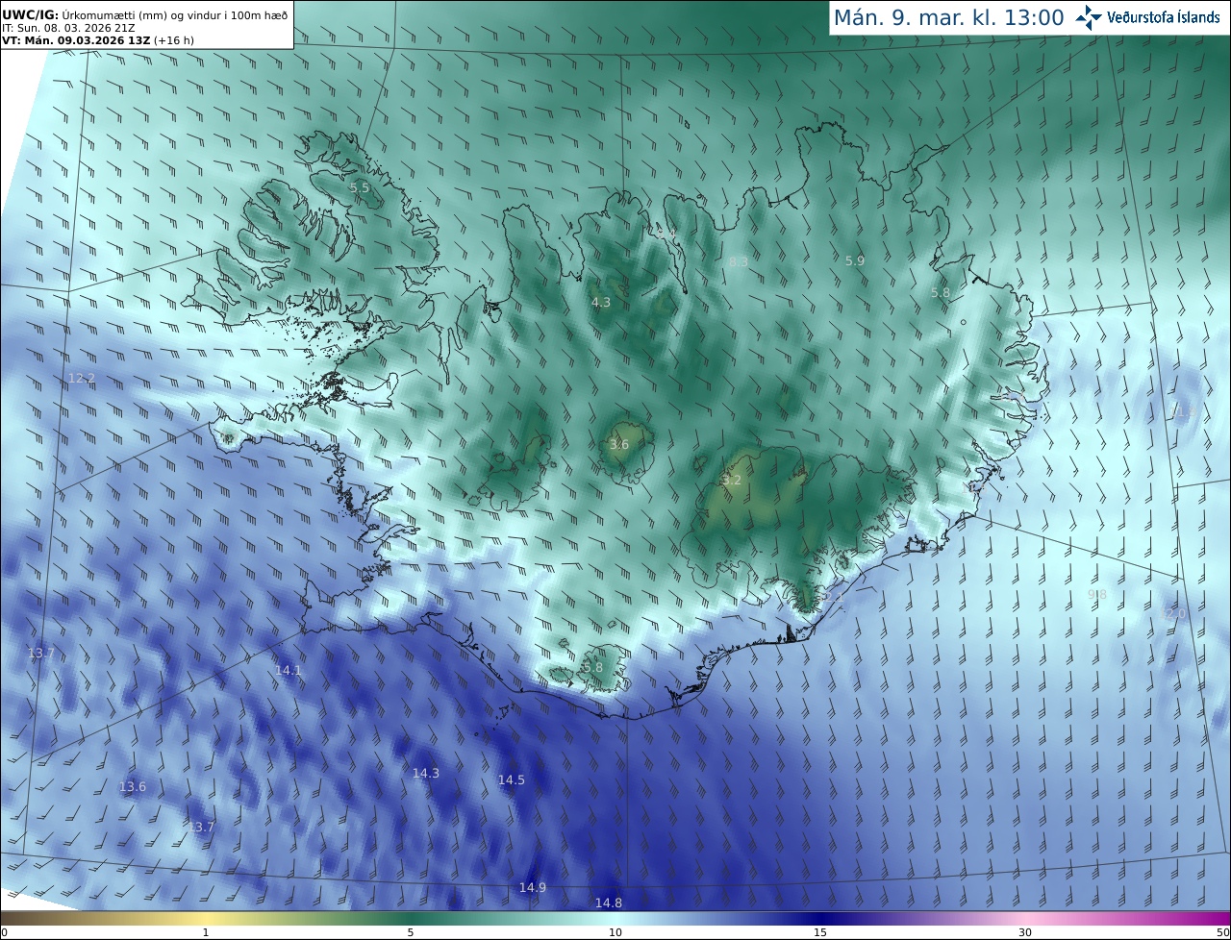Click the 14.9 value on the map
This screenshot has height=940, width=1231.
[533, 887]
